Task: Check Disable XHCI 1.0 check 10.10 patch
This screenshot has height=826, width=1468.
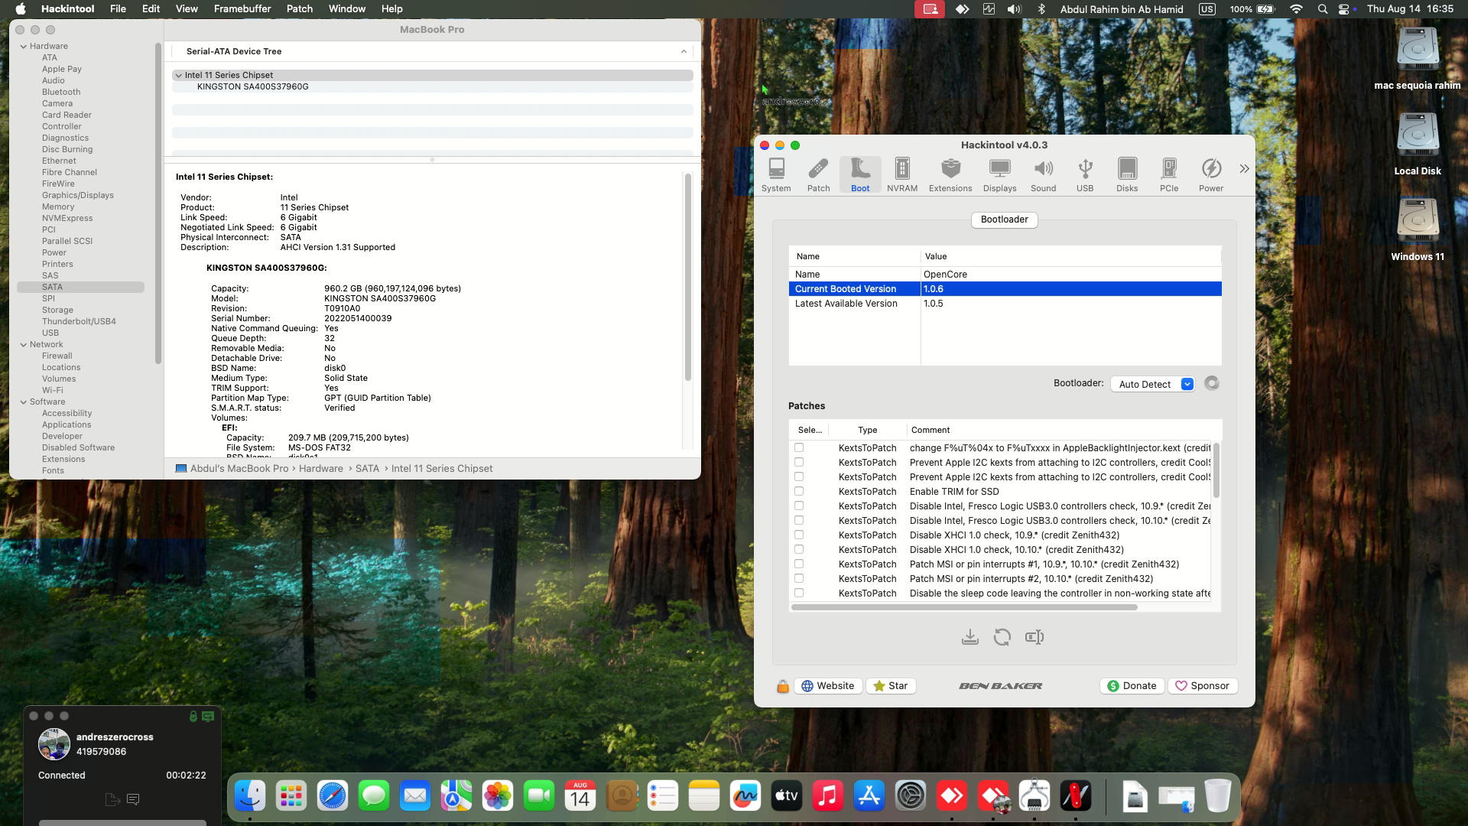Action: pos(799,549)
